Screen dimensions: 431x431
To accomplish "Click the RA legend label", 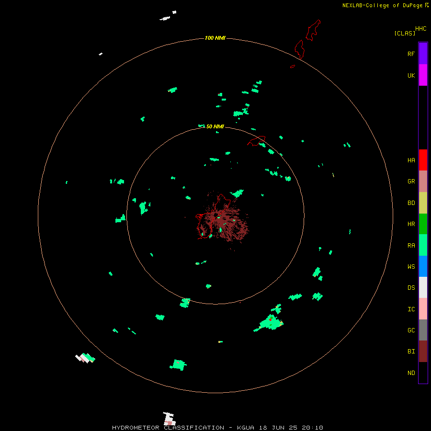I will (411, 246).
